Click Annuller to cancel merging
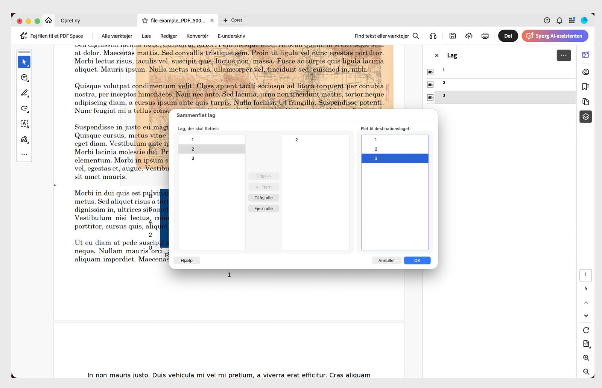This screenshot has height=388, width=602. 386,260
